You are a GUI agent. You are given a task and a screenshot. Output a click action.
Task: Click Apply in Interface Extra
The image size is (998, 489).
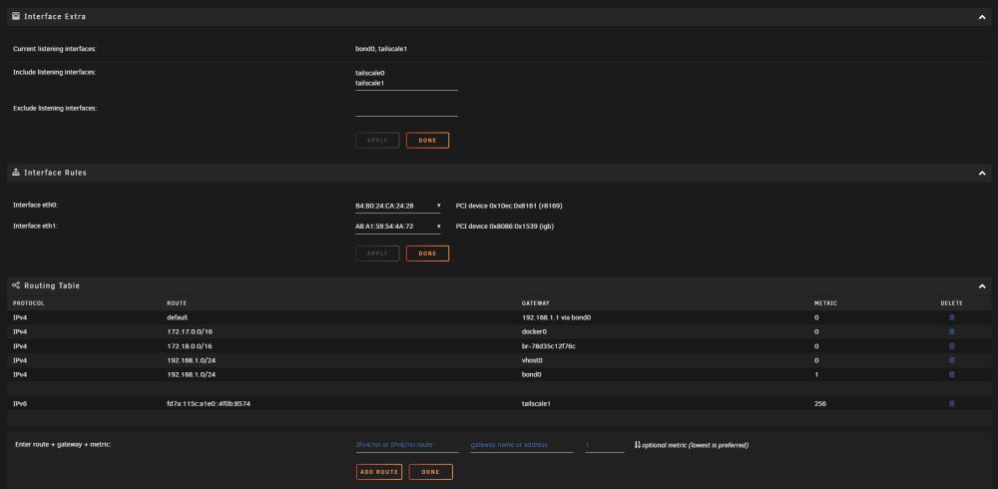[x=377, y=140]
